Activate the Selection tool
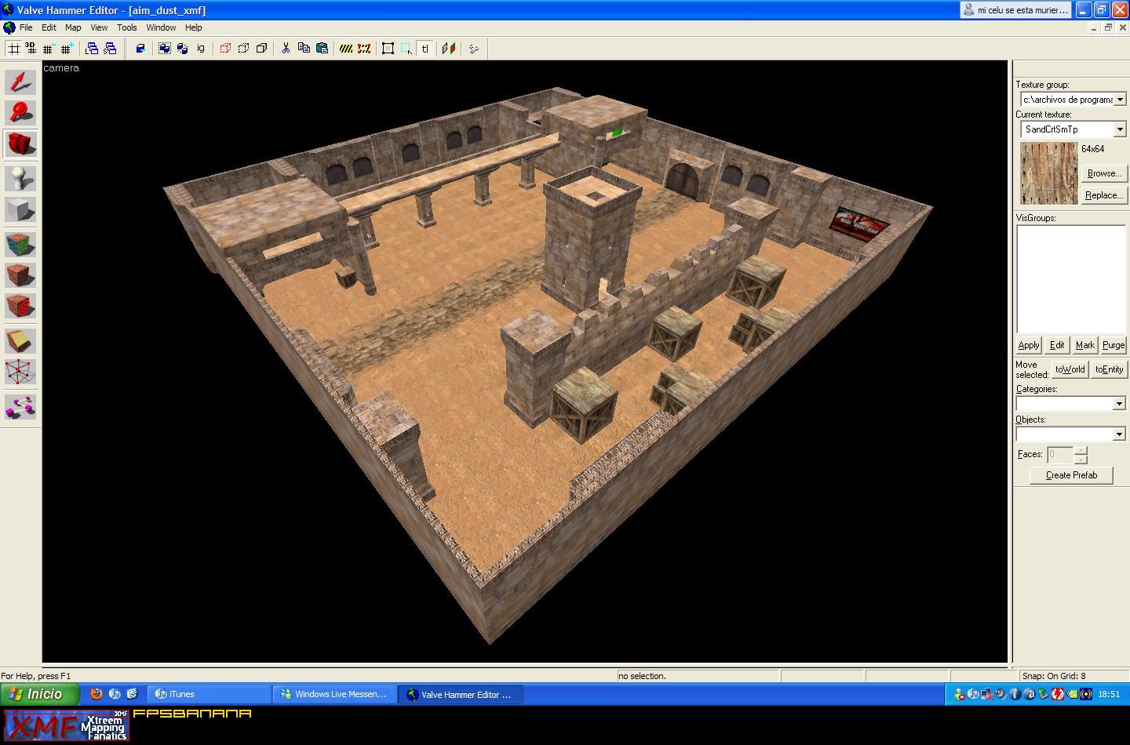The width and height of the screenshot is (1130, 745). coord(20,82)
